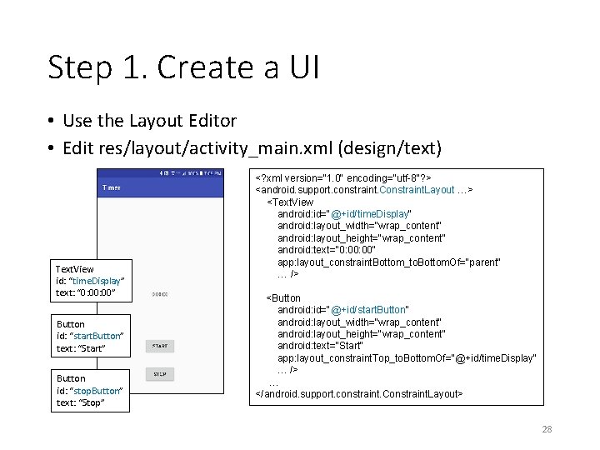This screenshot has height=450, width=600.
Task: Click android:text="Start" code line
Action: click(320, 346)
